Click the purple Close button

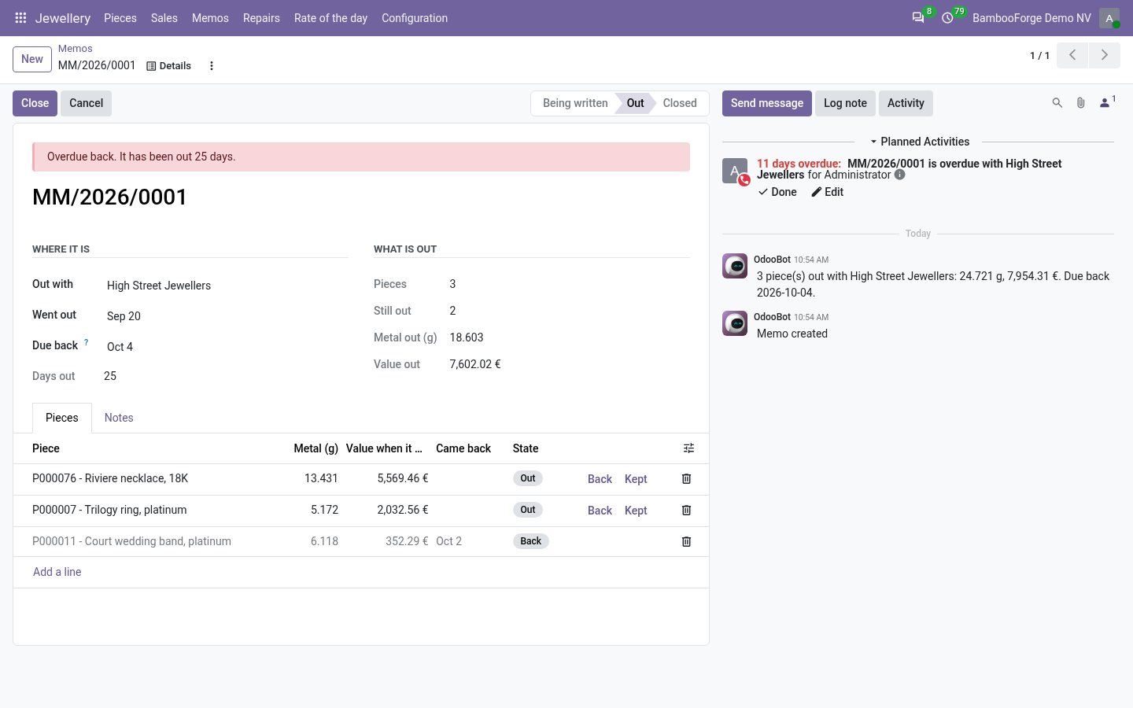click(35, 103)
